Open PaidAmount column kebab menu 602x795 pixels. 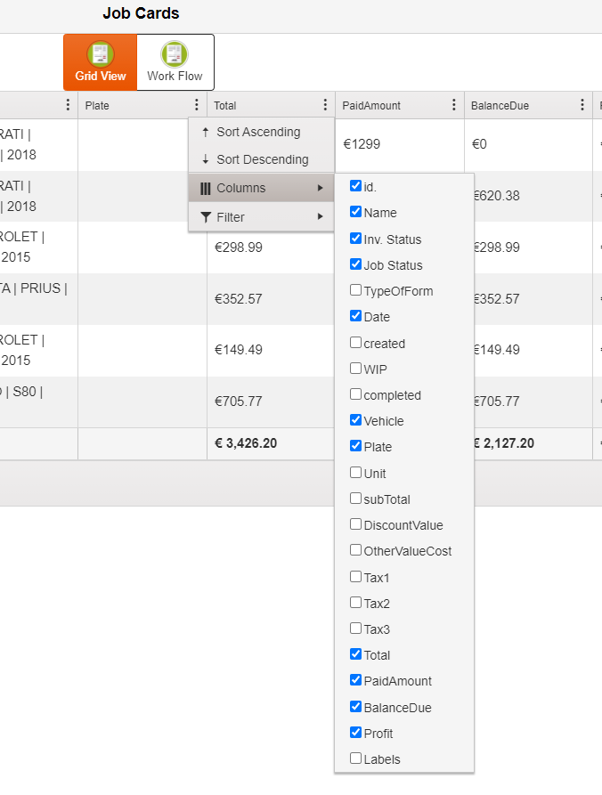454,105
